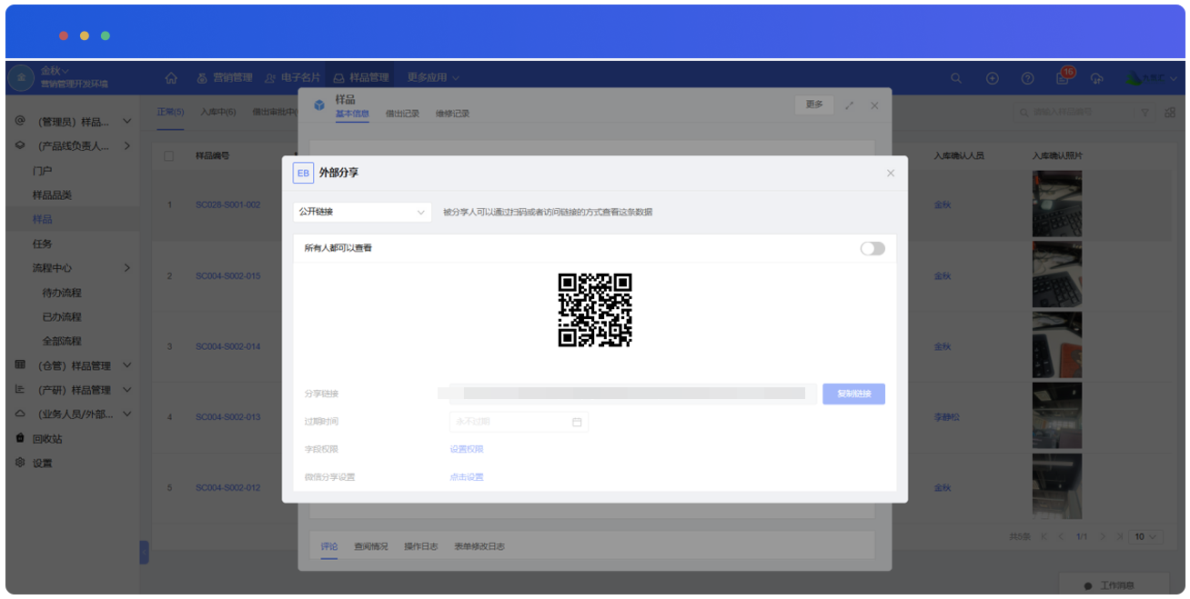Click the calendar icon in 过期时间 field
This screenshot has width=1190, height=599.
pos(577,422)
